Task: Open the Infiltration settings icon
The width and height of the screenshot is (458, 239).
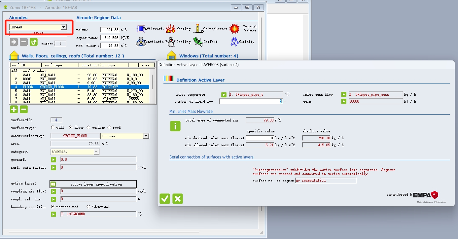Action: 141,29
